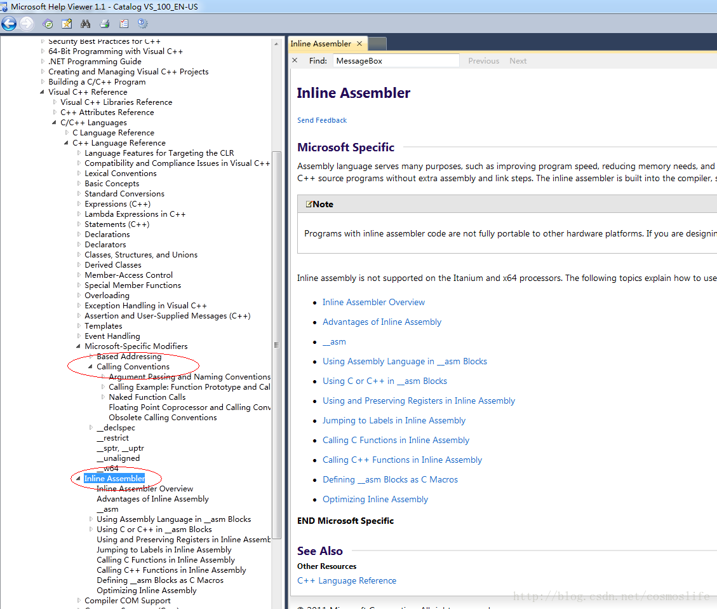Screen dimensions: 717x609
Task: Select __sptr, __uptr tree item
Action: click(x=120, y=448)
